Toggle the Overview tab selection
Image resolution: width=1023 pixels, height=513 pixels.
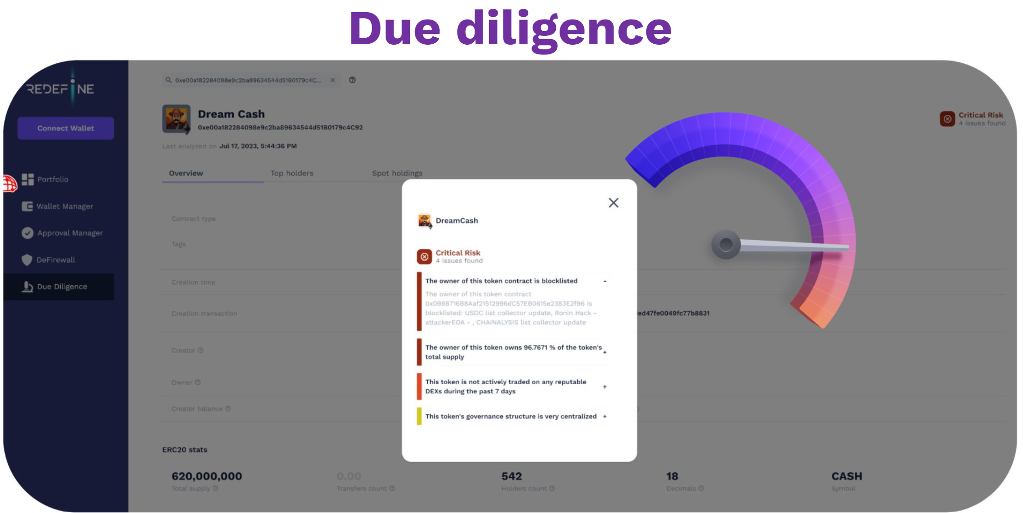(x=186, y=173)
